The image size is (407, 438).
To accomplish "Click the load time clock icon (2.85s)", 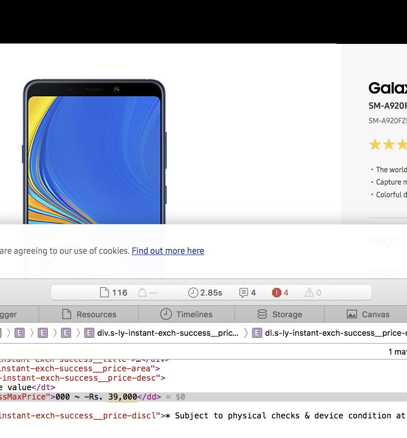I will 193,293.
